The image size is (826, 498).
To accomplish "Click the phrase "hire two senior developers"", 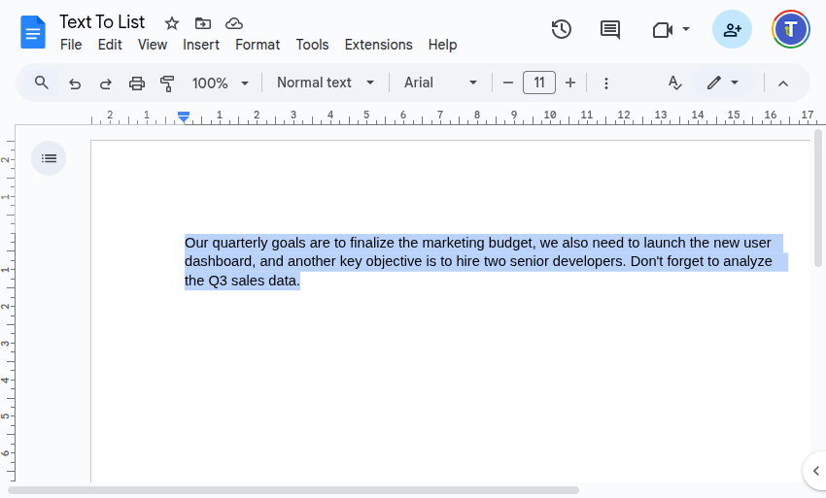I will tap(540, 261).
